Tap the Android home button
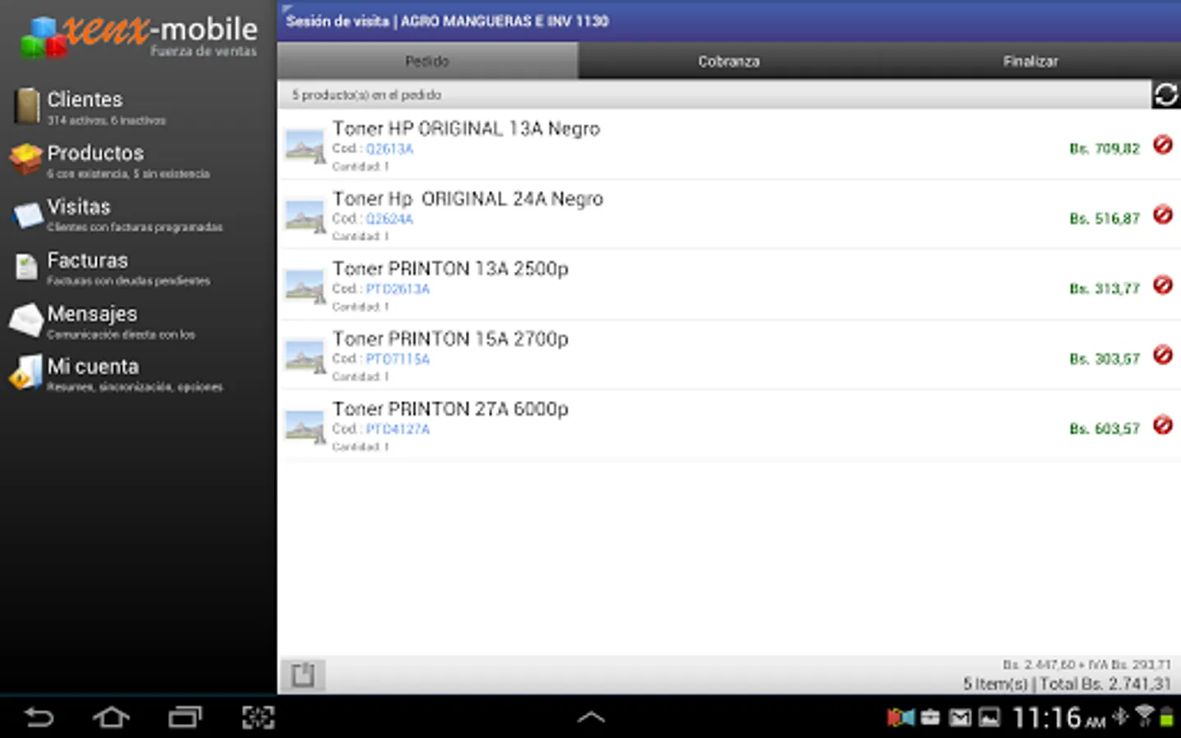 (111, 718)
